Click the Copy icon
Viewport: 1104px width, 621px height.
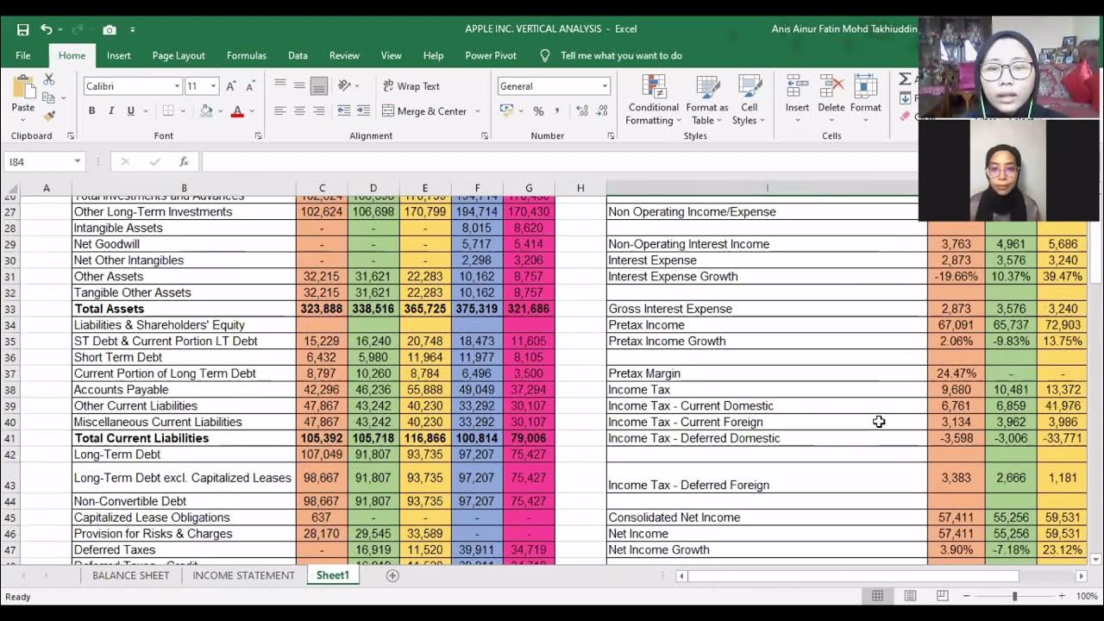click(x=49, y=97)
